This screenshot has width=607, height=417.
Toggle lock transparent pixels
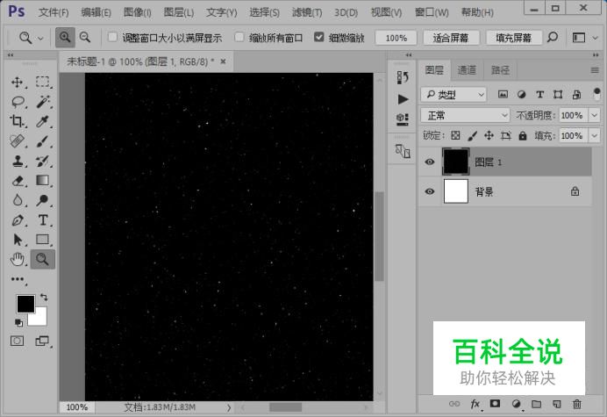[455, 136]
